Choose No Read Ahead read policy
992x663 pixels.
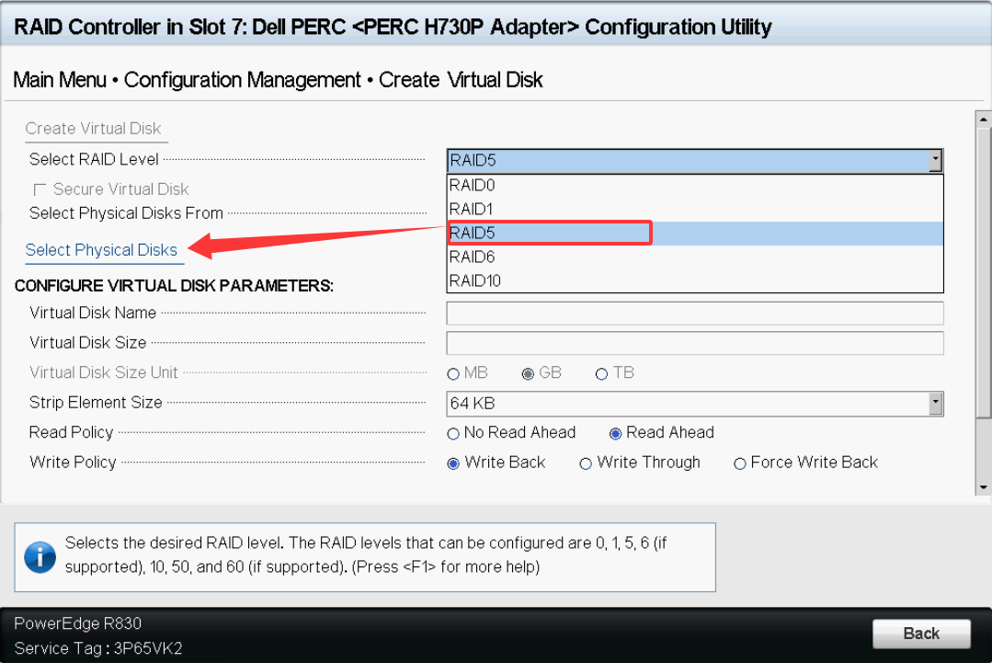(453, 433)
